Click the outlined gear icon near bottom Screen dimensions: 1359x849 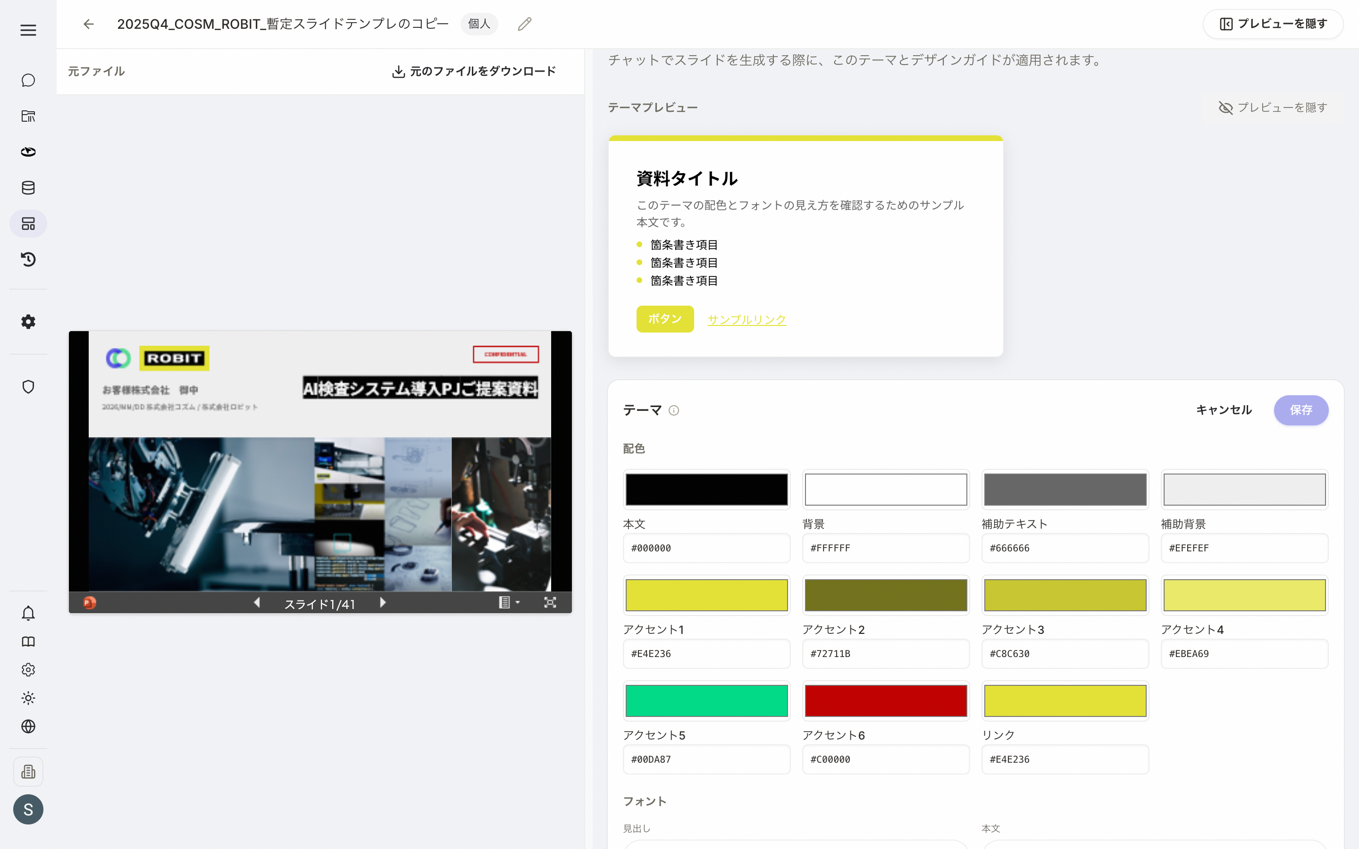click(28, 670)
